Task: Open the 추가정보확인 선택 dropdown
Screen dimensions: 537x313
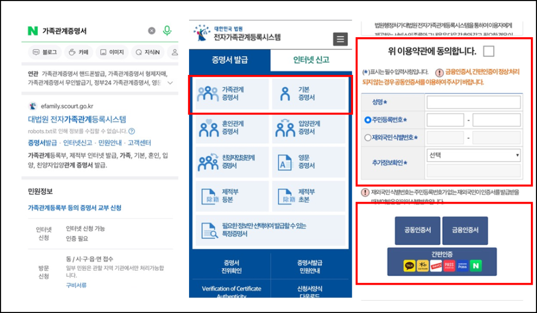Action: click(x=474, y=155)
